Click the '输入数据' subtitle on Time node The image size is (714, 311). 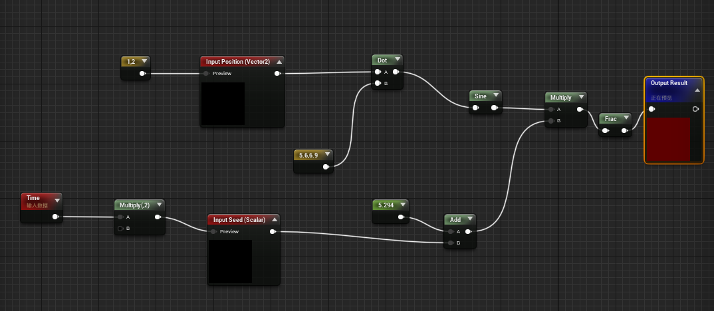coord(37,205)
